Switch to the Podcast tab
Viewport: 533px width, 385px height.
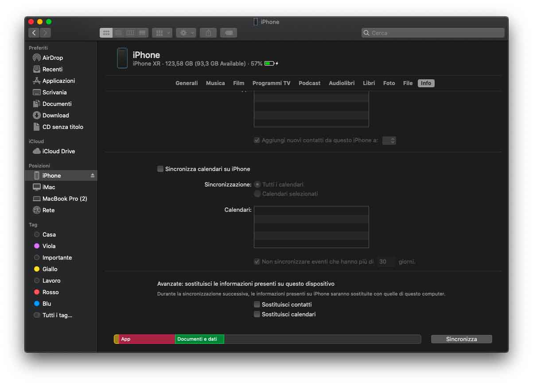click(309, 83)
